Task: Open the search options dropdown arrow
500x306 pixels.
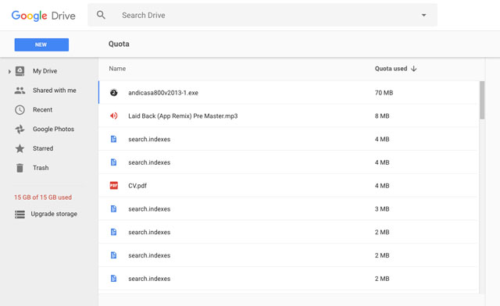Action: (423, 15)
